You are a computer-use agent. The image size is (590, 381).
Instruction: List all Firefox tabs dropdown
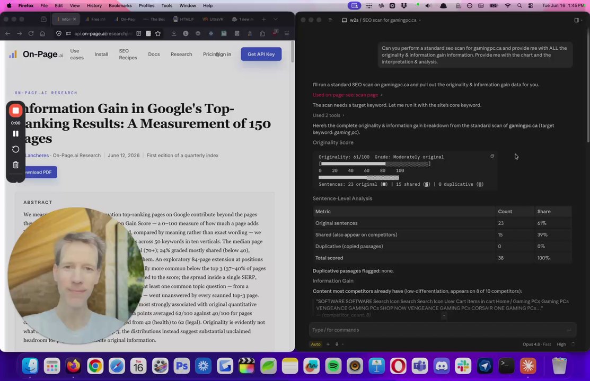(x=276, y=19)
